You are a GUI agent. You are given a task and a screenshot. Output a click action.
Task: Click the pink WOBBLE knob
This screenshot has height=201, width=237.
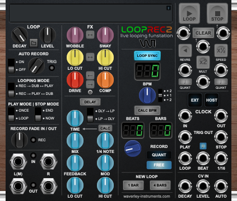pyautogui.click(x=75, y=35)
